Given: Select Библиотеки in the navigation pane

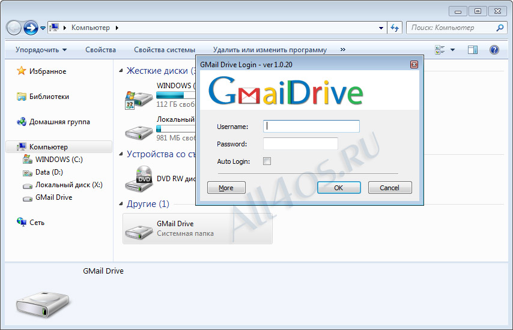Looking at the screenshot, I should pyautogui.click(x=49, y=97).
